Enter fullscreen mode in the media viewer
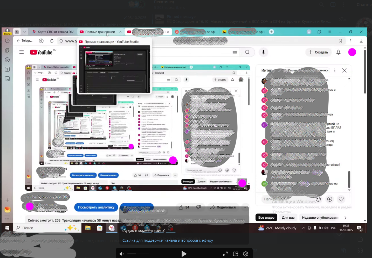This screenshot has height=258, width=372. 225,254
